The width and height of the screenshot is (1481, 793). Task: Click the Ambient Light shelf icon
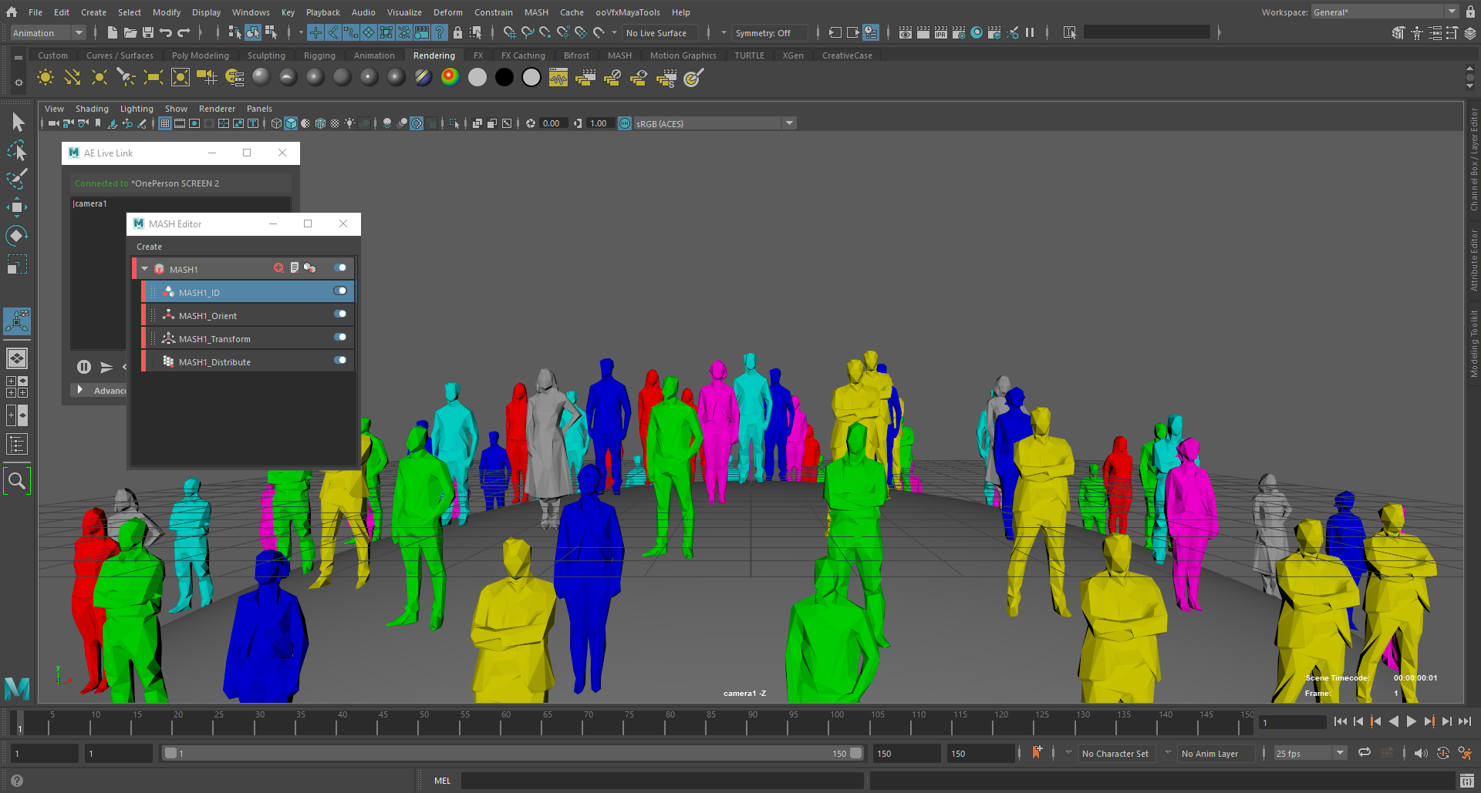click(46, 78)
